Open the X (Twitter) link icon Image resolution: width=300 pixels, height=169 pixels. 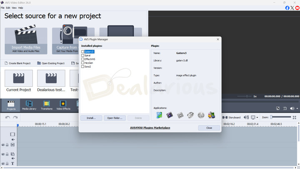[292, 8]
